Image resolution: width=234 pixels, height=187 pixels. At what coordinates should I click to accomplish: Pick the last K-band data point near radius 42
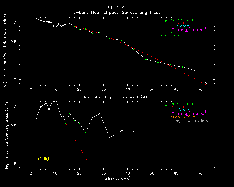[134, 131]
